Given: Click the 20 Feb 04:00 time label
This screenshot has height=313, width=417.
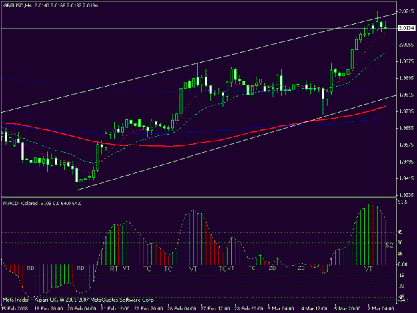Looking at the screenshot, I should coord(82,309).
